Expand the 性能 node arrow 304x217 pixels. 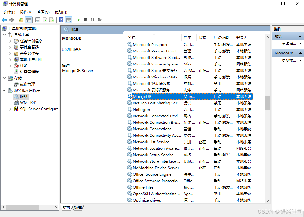point(10,66)
